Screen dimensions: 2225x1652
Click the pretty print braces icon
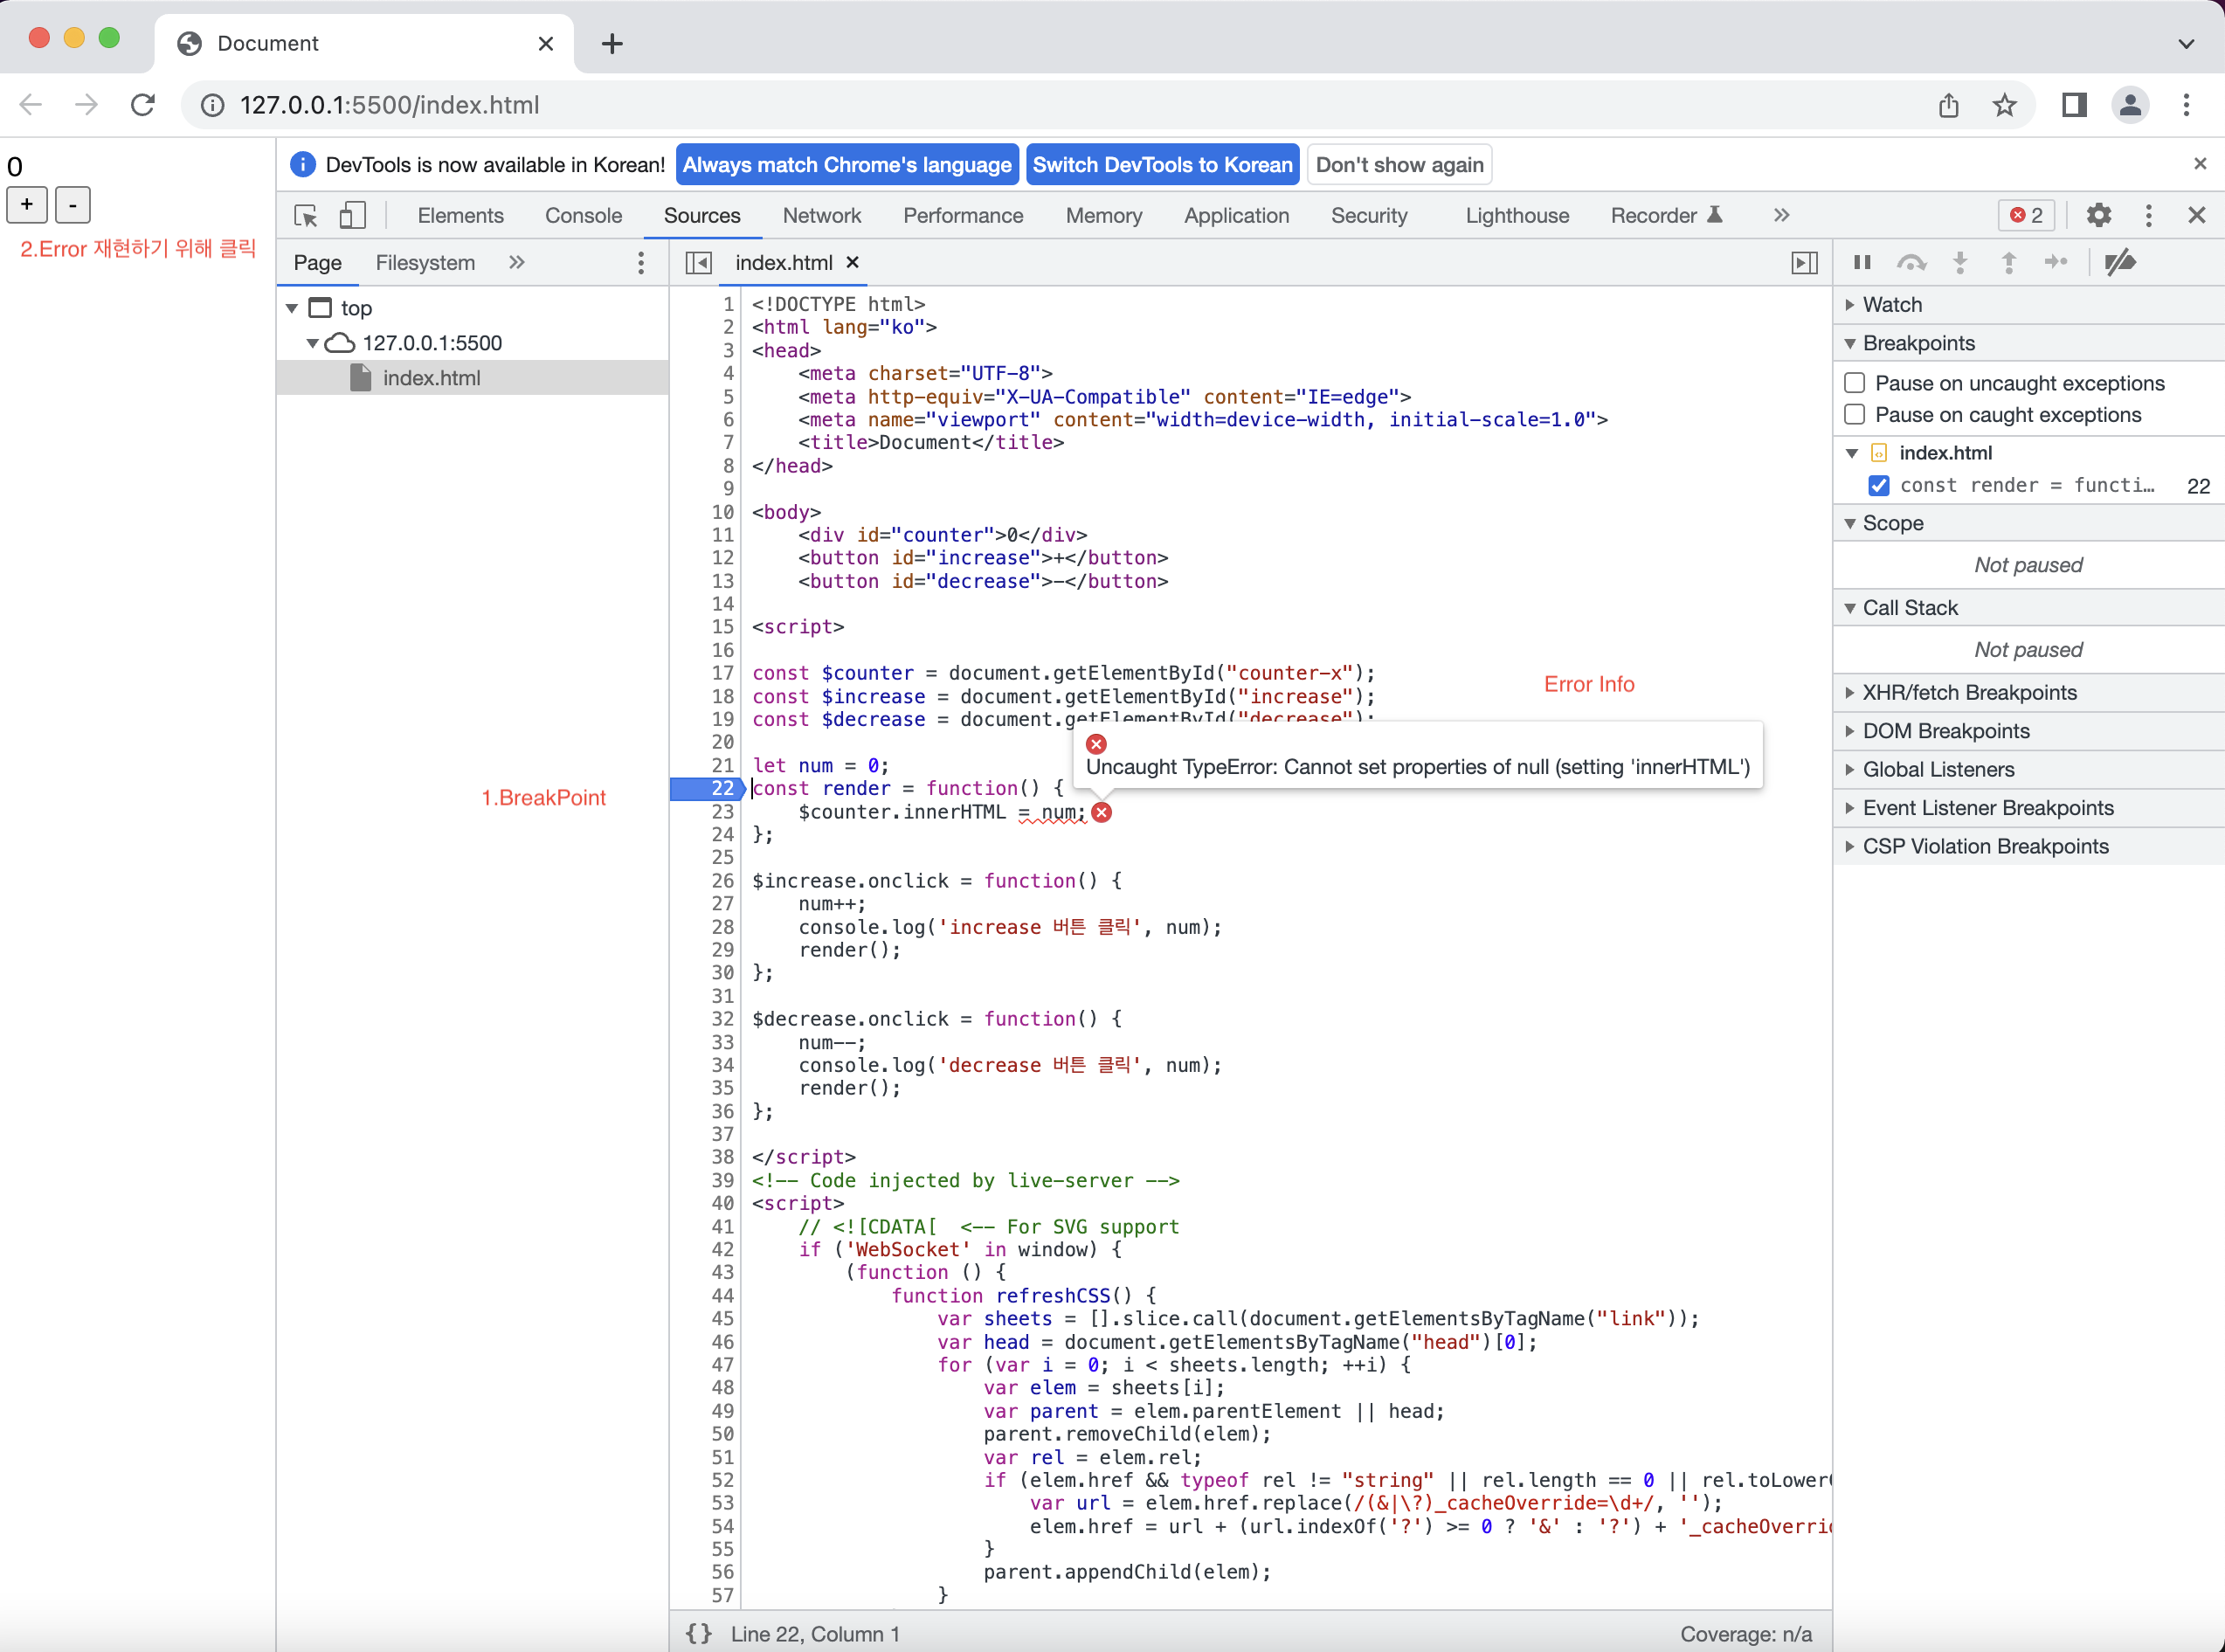tap(698, 1633)
